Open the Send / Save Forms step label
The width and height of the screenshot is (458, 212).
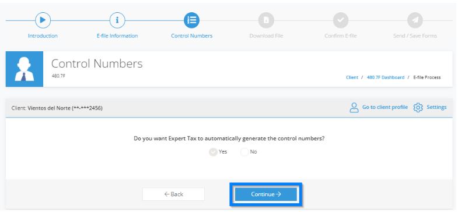(415, 36)
